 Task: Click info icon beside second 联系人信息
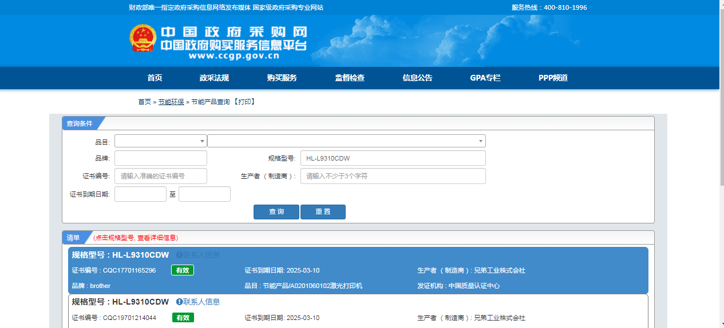pos(179,302)
